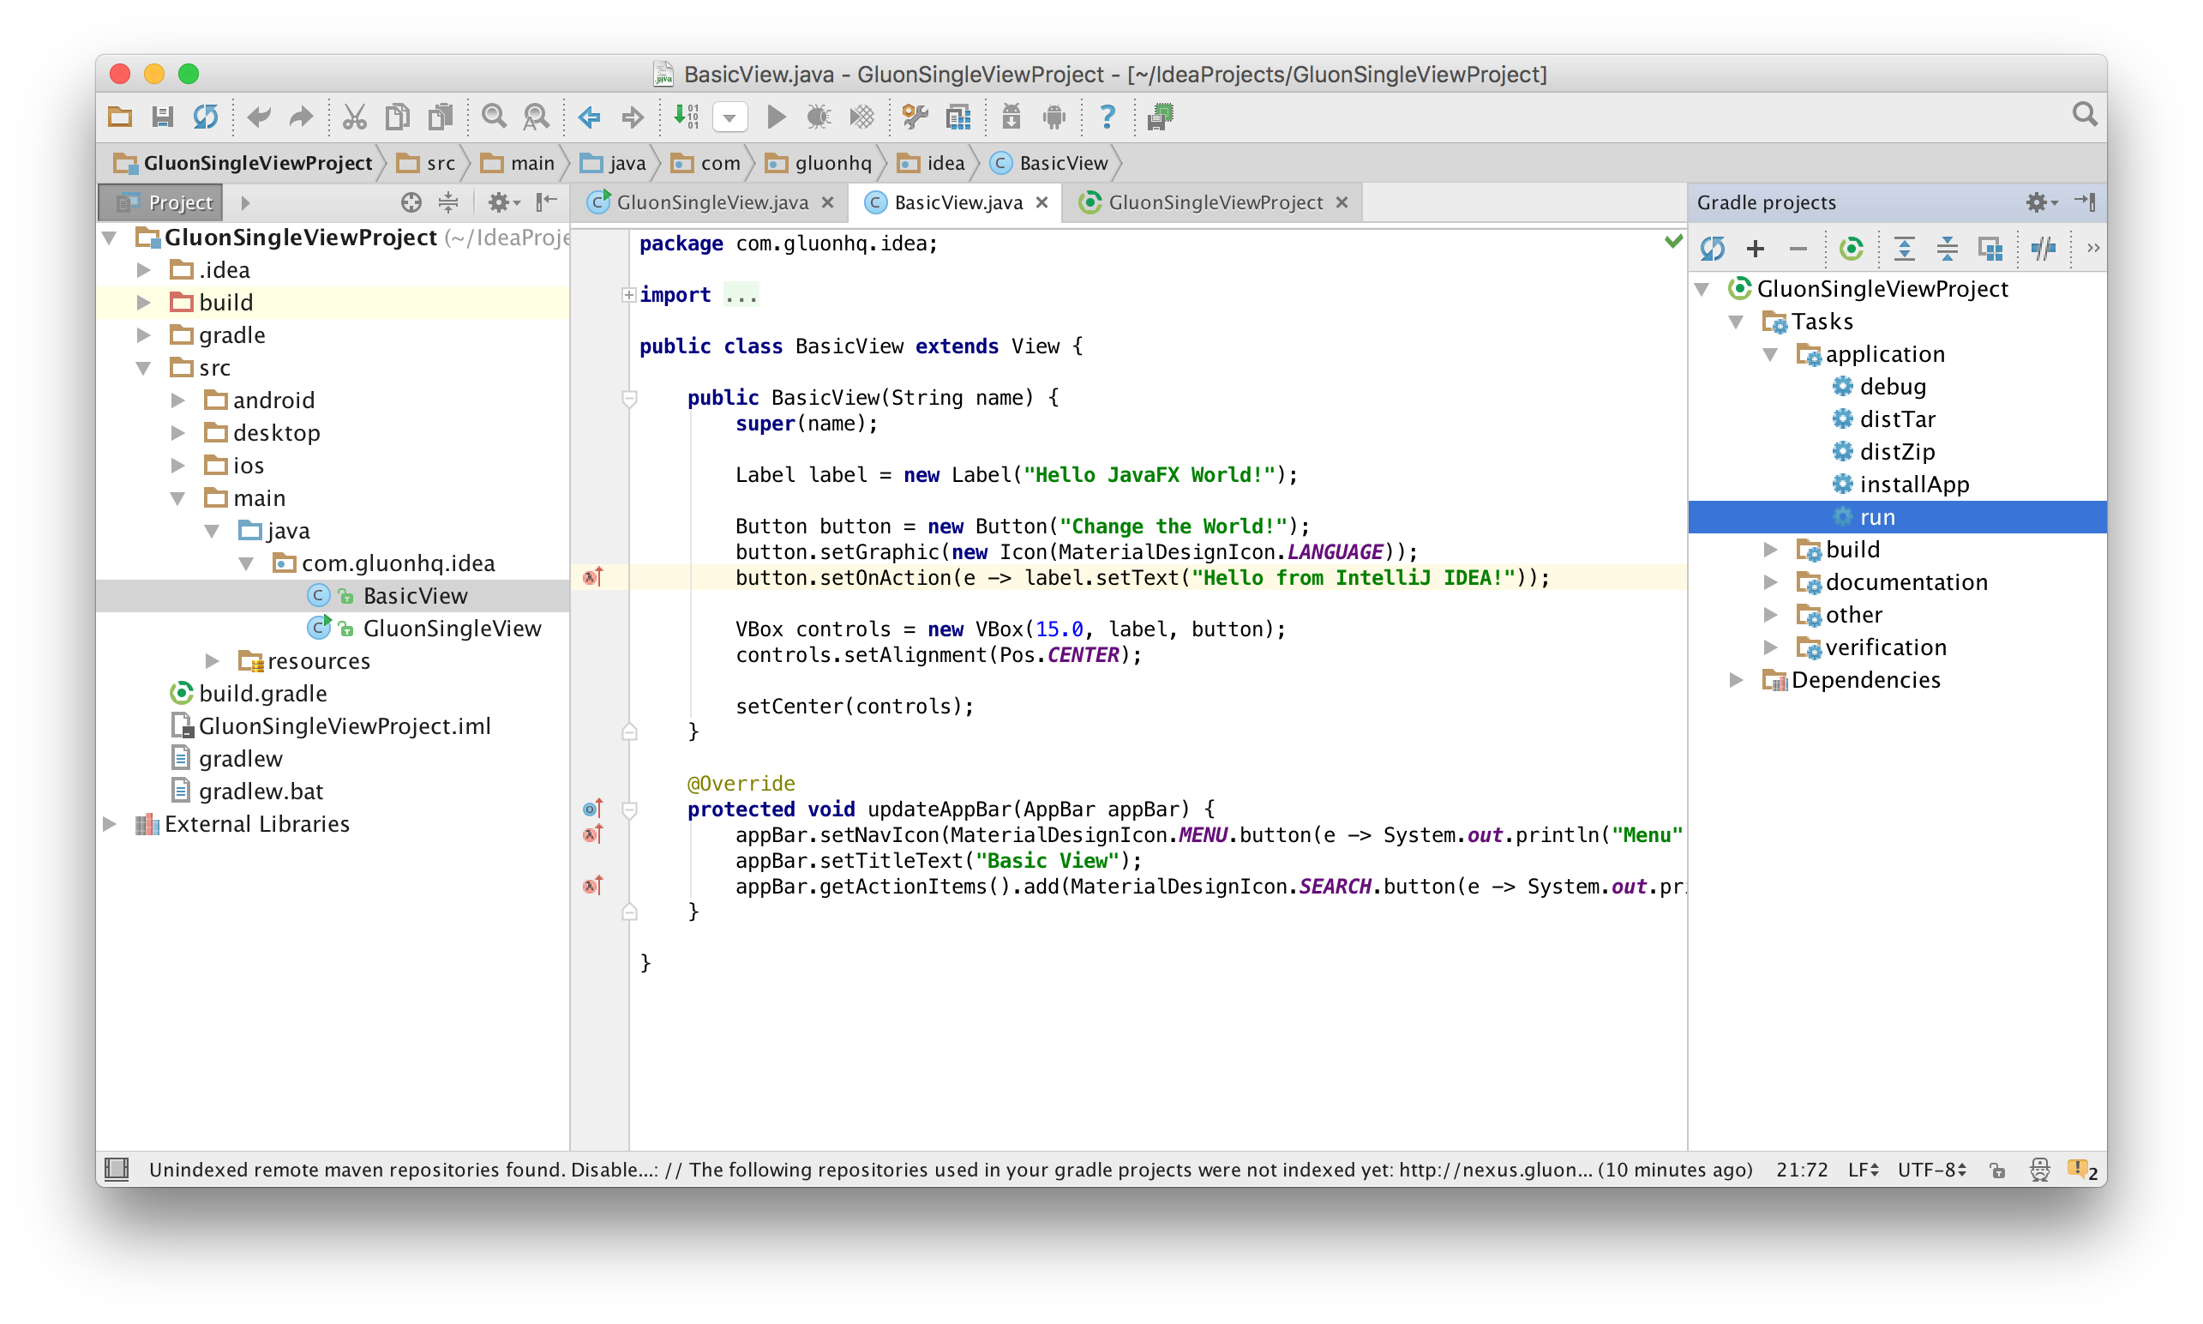Click the main toolbar Synchronize icon

pos(206,117)
